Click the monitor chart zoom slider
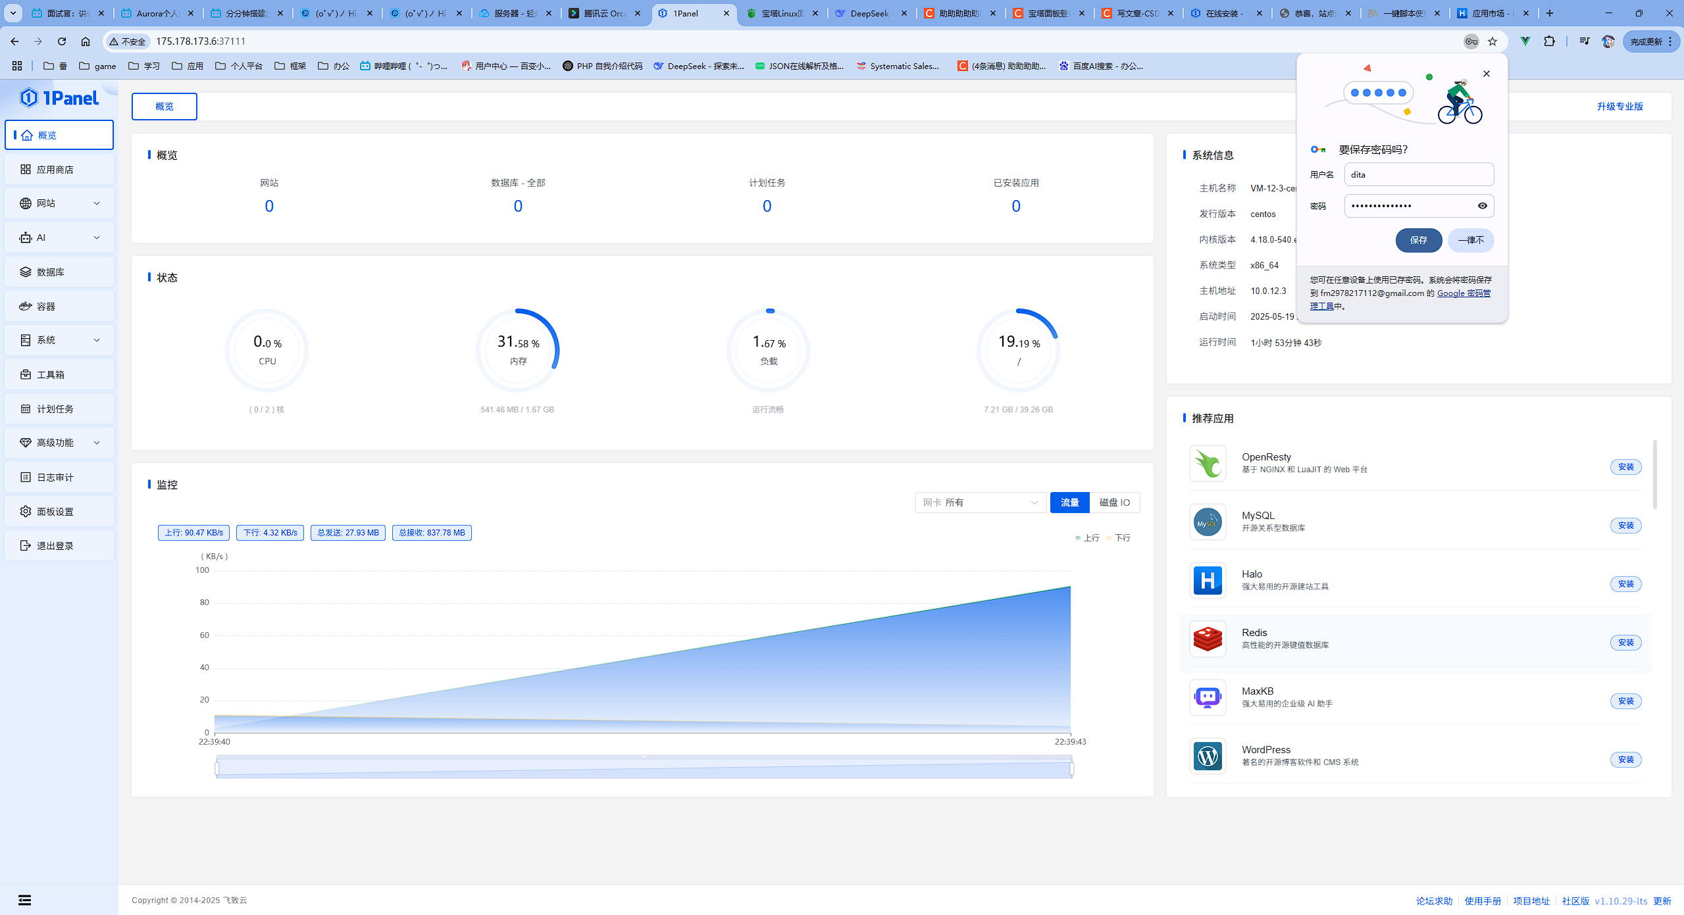The width and height of the screenshot is (1684, 915). [644, 768]
